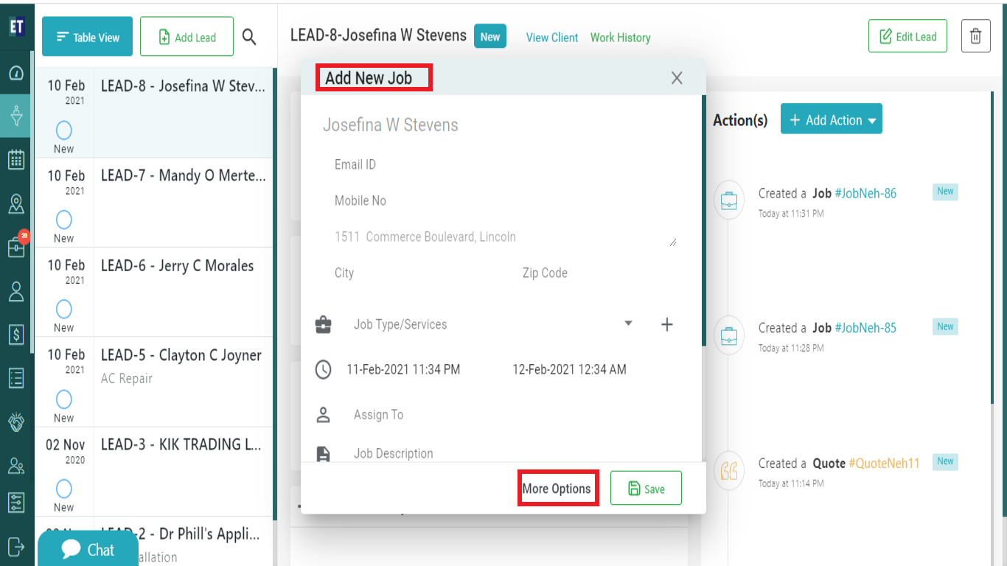
Task: Click the trash delete lead icon
Action: (975, 36)
